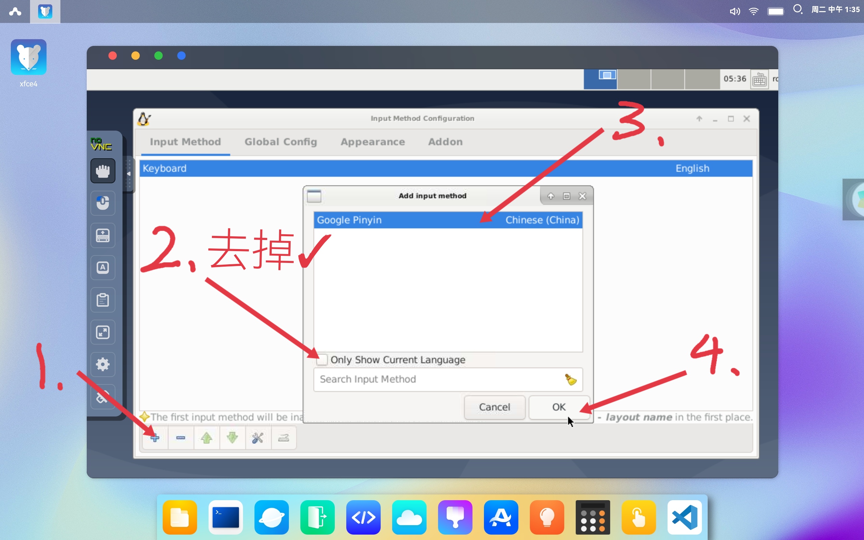Viewport: 864px width, 540px height.
Task: Click noVNC disconnect icon
Action: pos(103,397)
